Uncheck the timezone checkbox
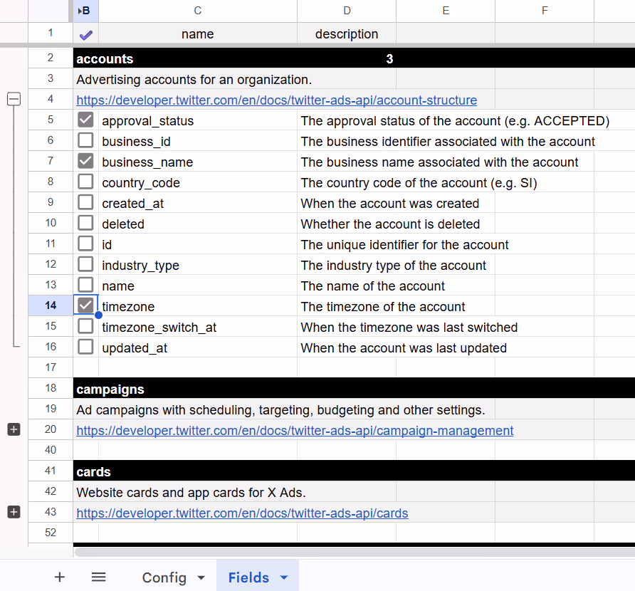 click(x=85, y=305)
